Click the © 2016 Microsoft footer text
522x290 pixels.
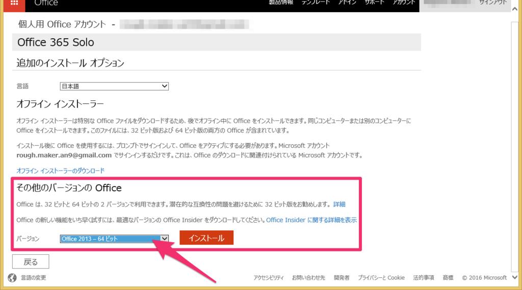pos(484,278)
